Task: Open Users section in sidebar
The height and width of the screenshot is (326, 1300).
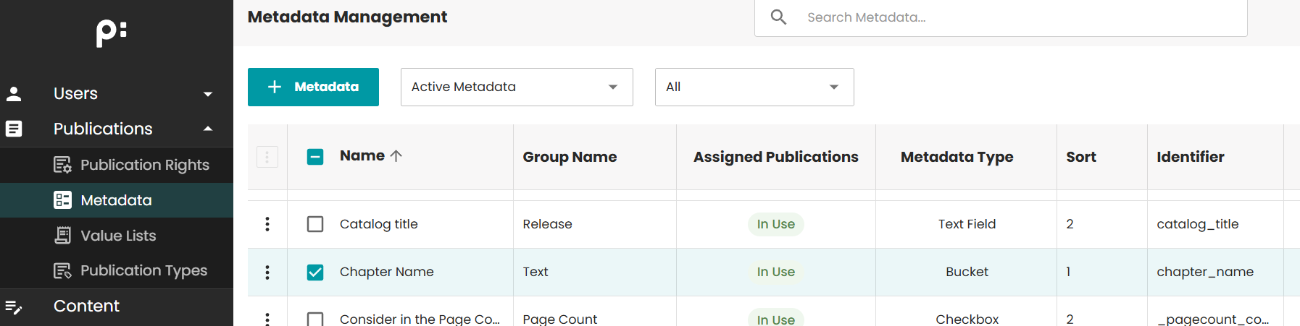Action: click(117, 94)
